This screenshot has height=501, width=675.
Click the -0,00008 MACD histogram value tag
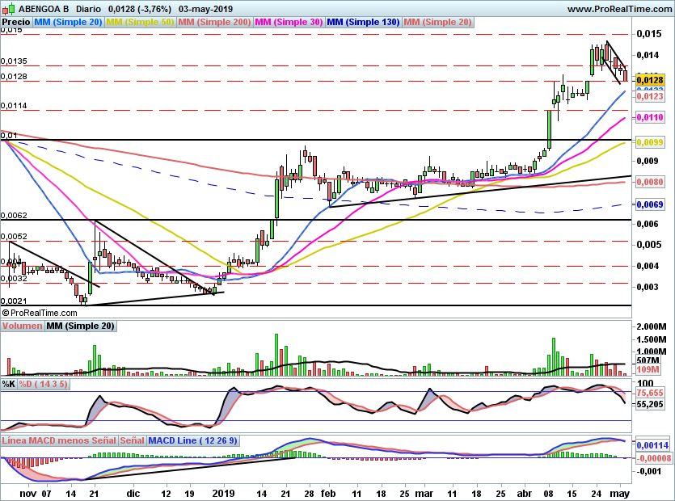(654, 458)
